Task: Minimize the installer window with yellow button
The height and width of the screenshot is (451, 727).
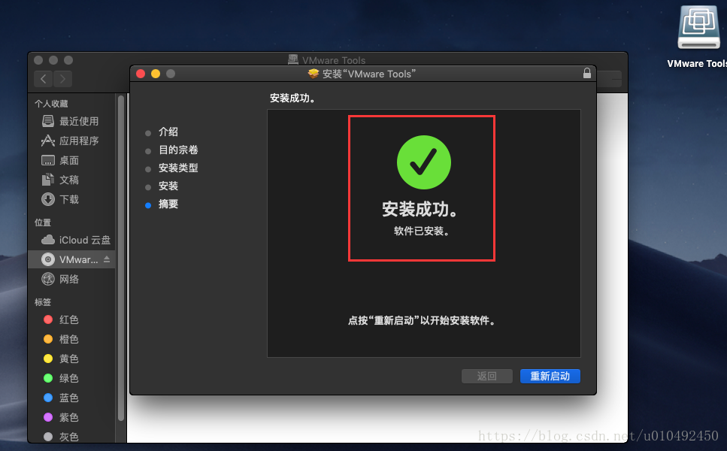Action: (x=156, y=74)
